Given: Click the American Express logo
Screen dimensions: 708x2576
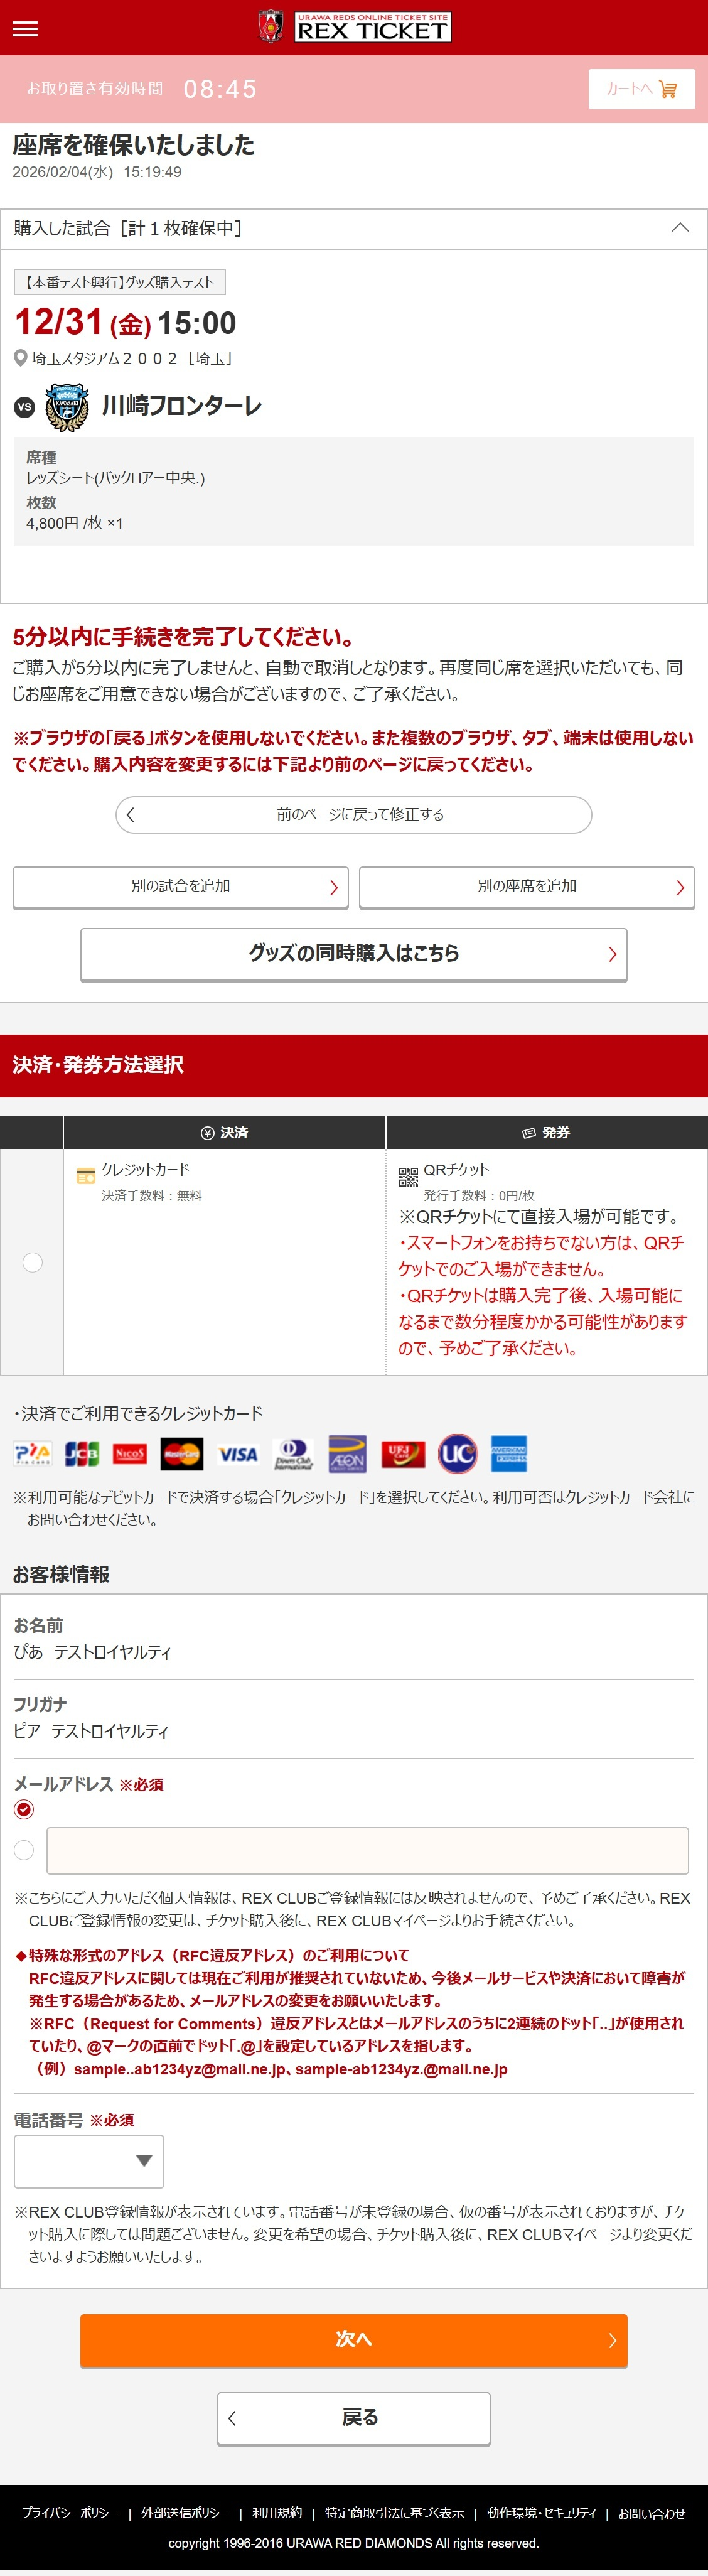Looking at the screenshot, I should 509,1454.
